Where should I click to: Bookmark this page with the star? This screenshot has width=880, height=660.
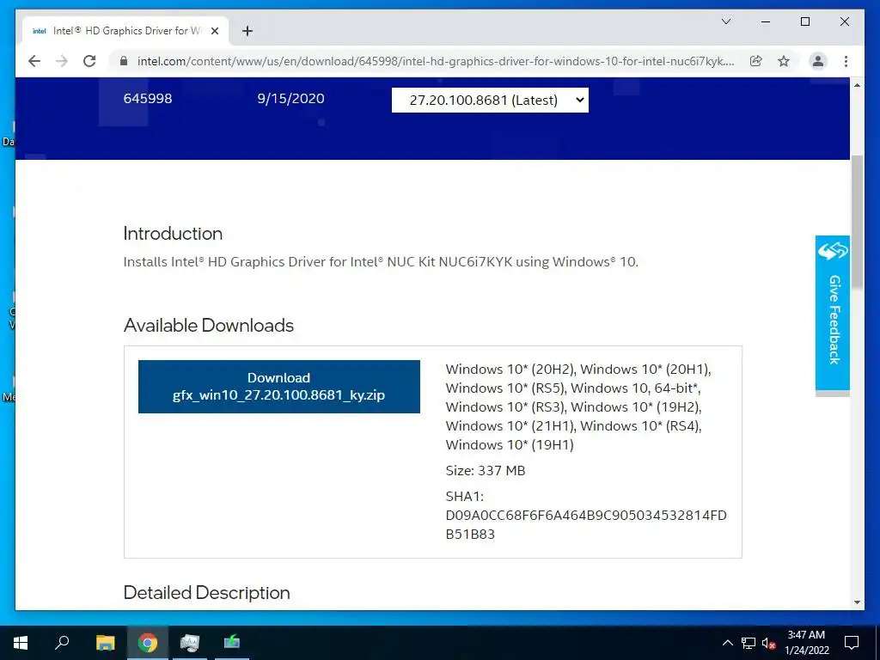pos(784,61)
